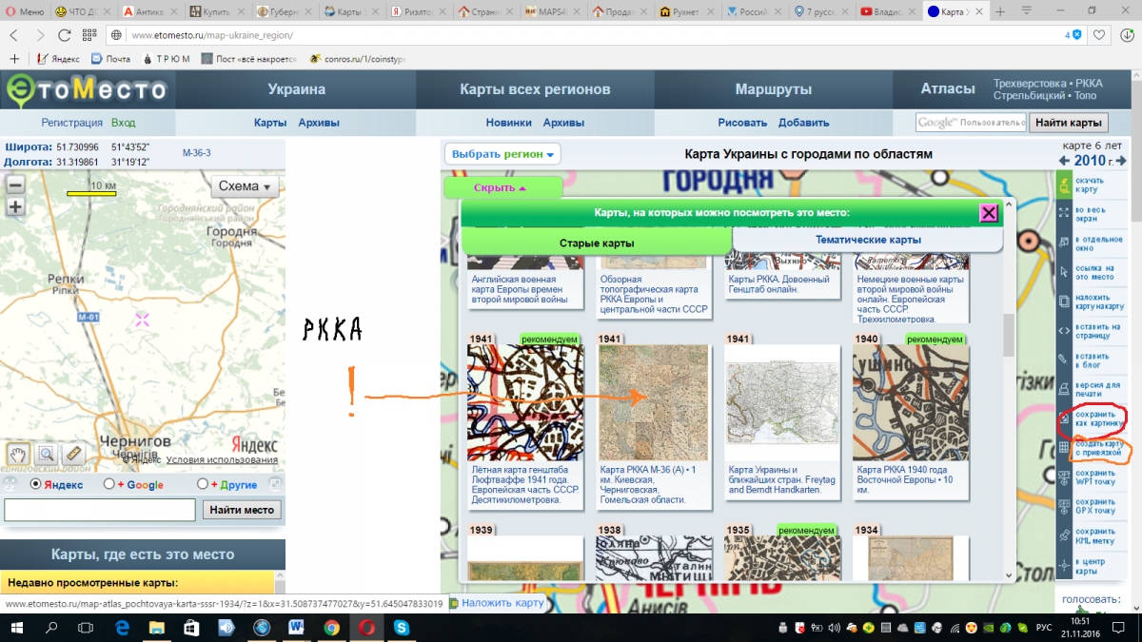Open Opera browser from the taskbar
The height and width of the screenshot is (642, 1142).
(367, 628)
